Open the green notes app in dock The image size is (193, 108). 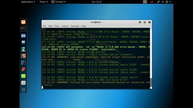pyautogui.click(x=24, y=76)
